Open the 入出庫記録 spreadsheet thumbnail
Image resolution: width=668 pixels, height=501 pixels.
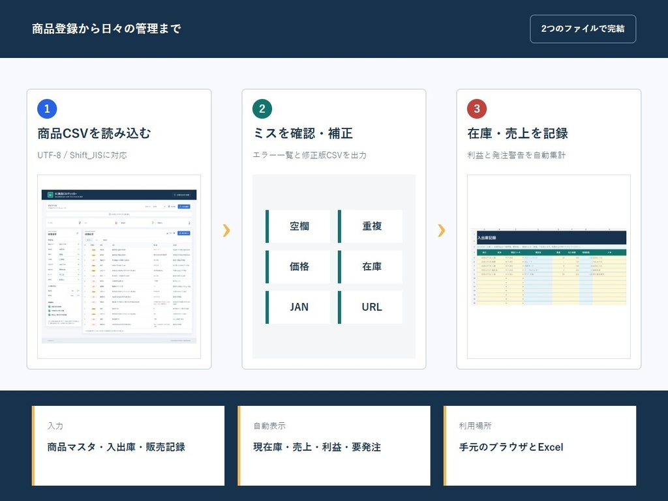coord(549,266)
